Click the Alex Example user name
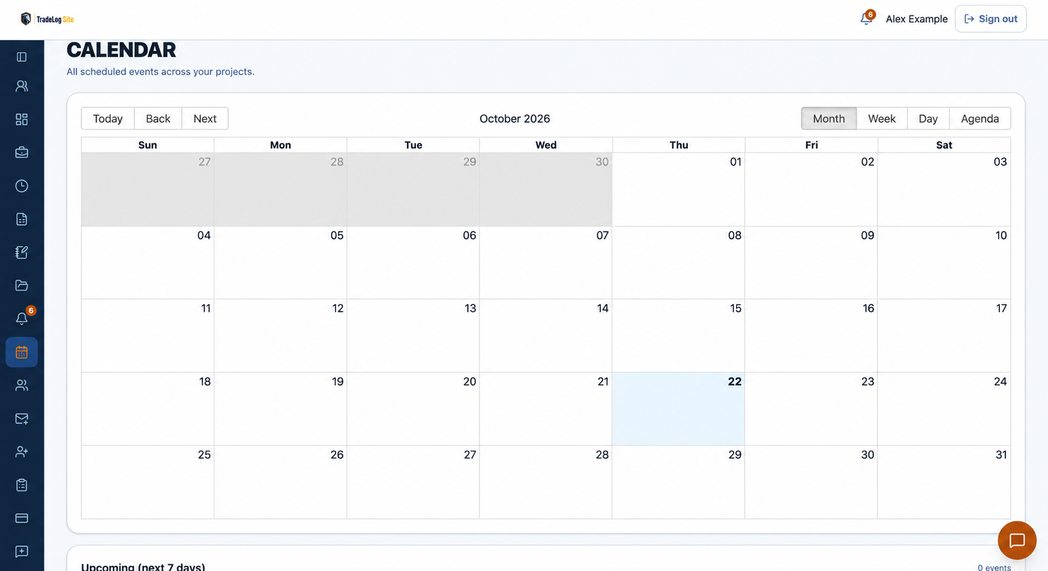The width and height of the screenshot is (1048, 571). click(x=917, y=19)
